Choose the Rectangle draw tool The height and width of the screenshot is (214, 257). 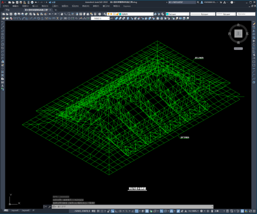[2, 38]
